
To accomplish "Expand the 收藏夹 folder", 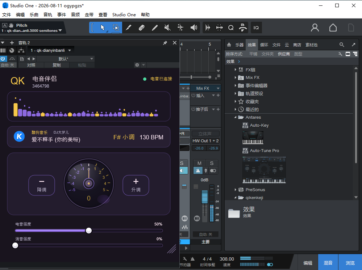I will tap(235, 101).
